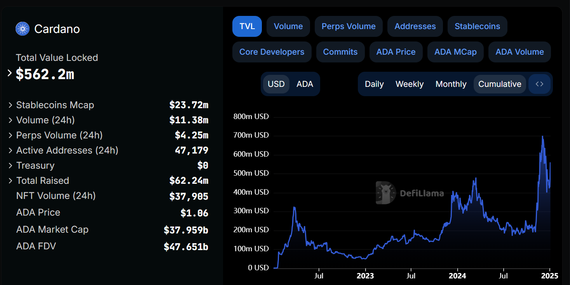
Task: Expand the Total Raised row
Action: click(x=10, y=181)
